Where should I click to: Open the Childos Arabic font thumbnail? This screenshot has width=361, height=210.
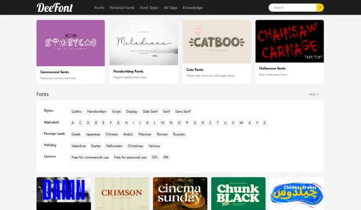296,193
